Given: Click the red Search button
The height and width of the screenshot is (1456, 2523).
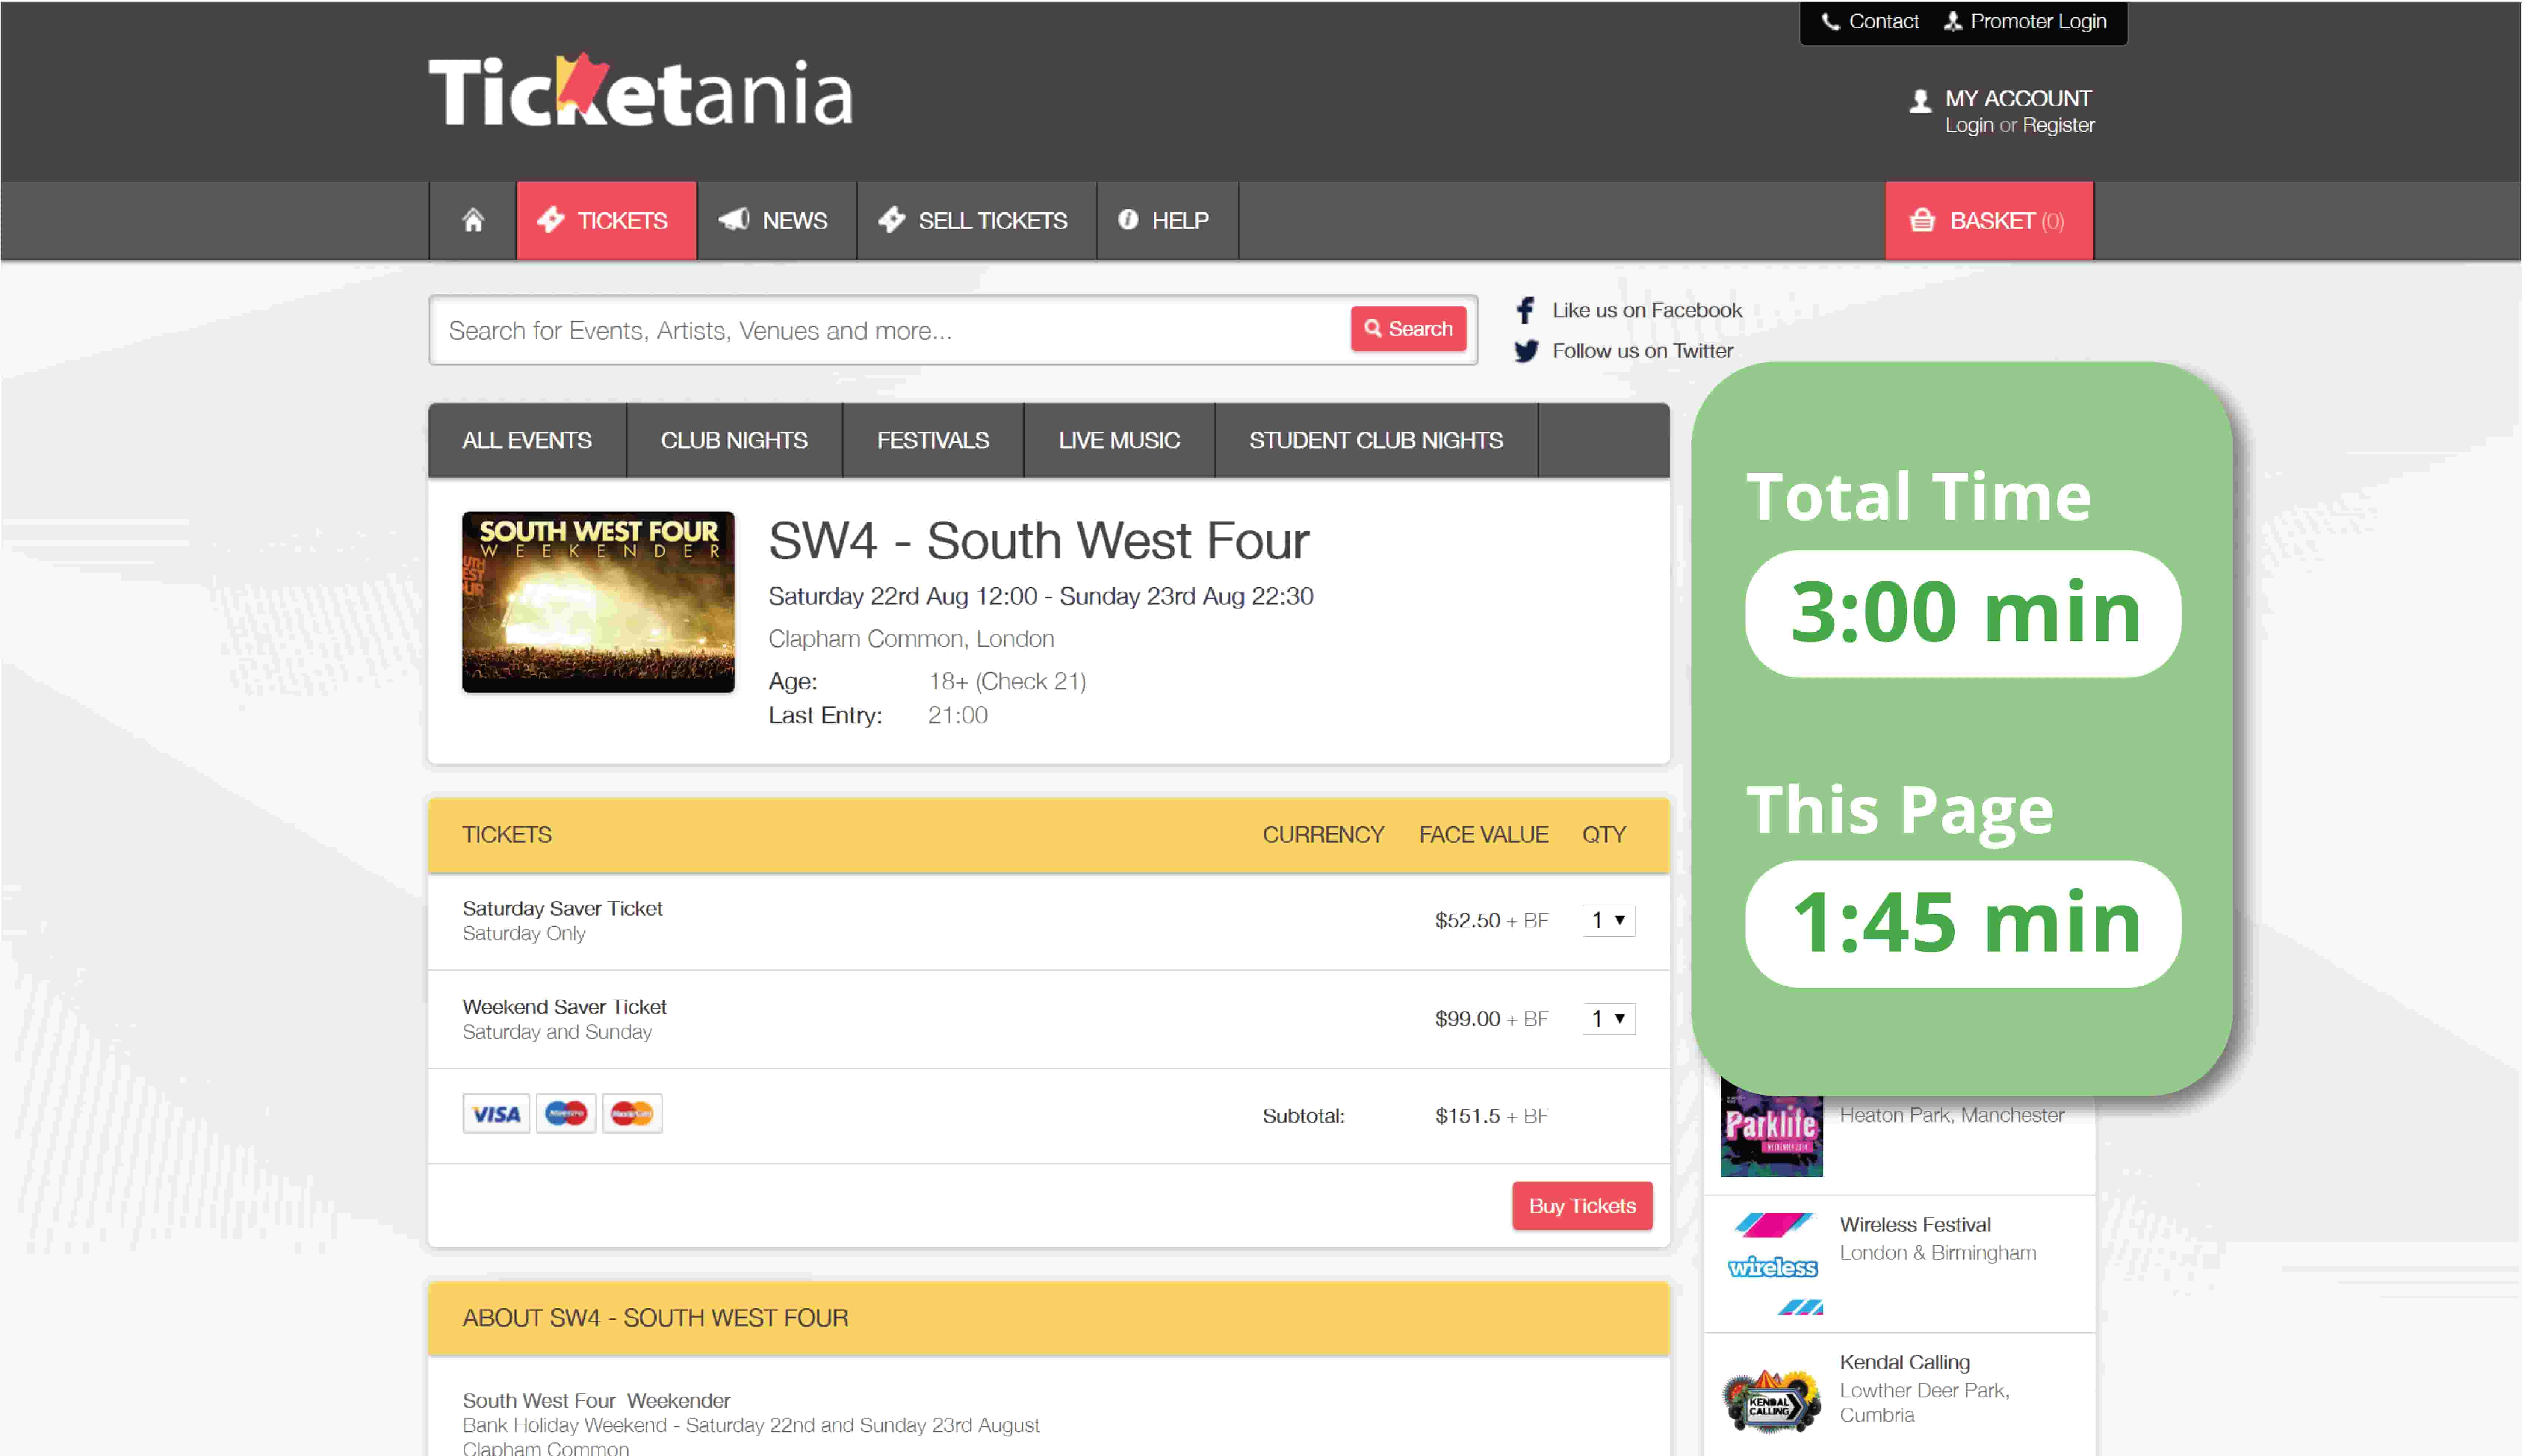Looking at the screenshot, I should pos(1408,329).
